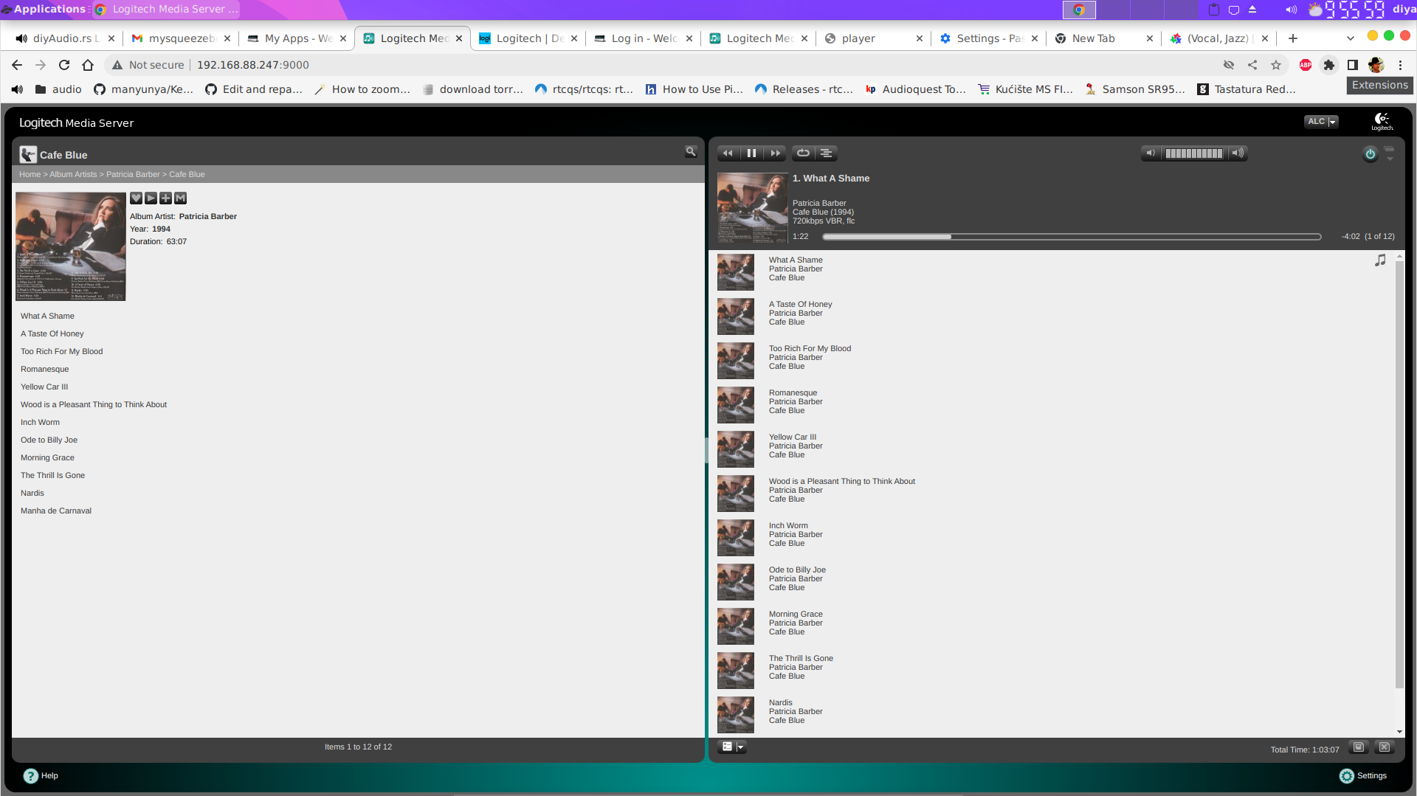Open the 1994 year link
This screenshot has width=1417, height=796.
pos(162,229)
